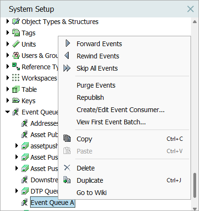Collapse the Event Queues node

tap(8, 112)
